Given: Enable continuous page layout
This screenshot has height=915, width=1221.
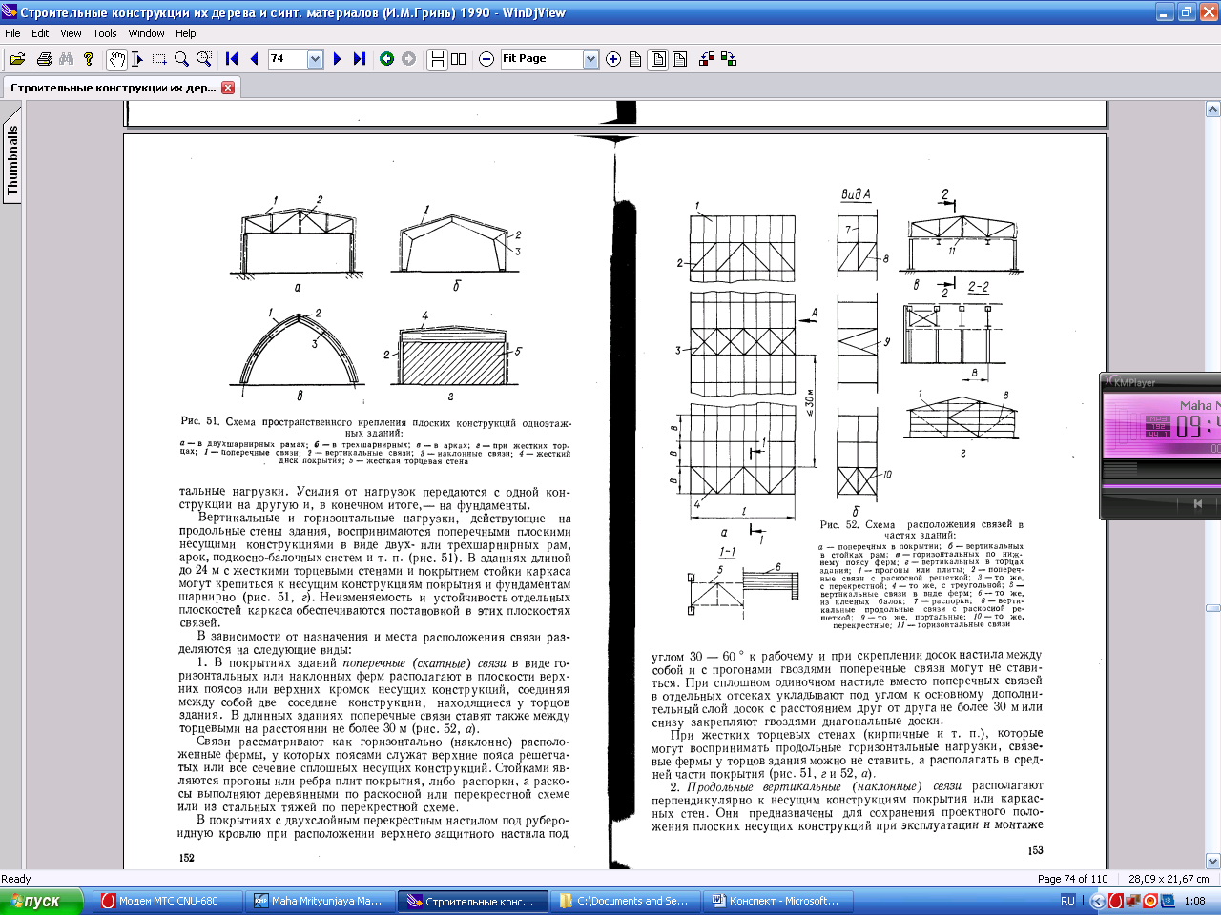Looking at the screenshot, I should [x=437, y=59].
